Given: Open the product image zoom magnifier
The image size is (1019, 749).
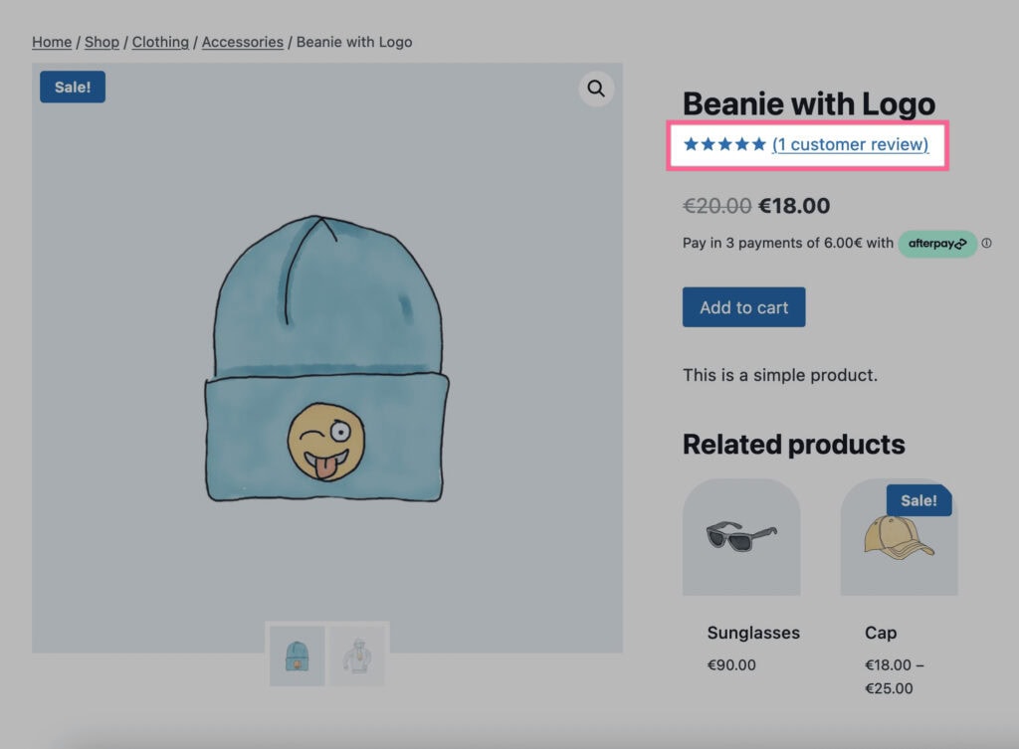Looking at the screenshot, I should (x=596, y=89).
